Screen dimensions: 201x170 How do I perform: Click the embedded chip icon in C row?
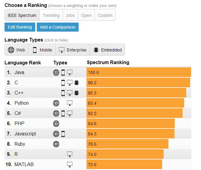coord(76,82)
